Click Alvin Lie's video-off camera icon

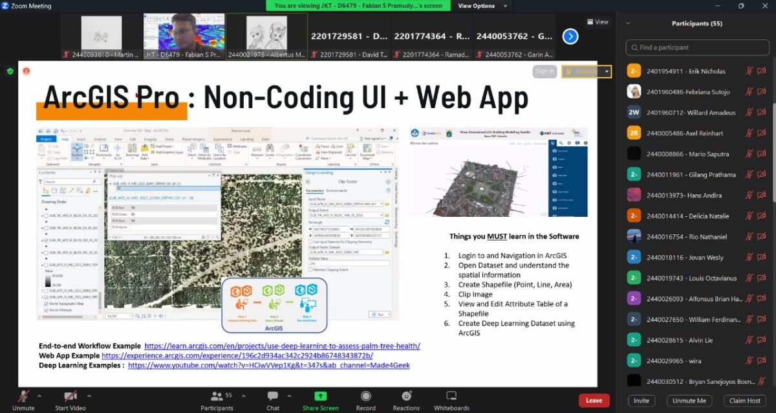pyautogui.click(x=762, y=340)
